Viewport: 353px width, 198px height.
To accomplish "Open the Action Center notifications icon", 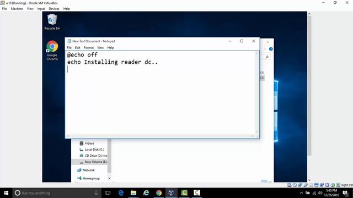I will click(x=345, y=193).
